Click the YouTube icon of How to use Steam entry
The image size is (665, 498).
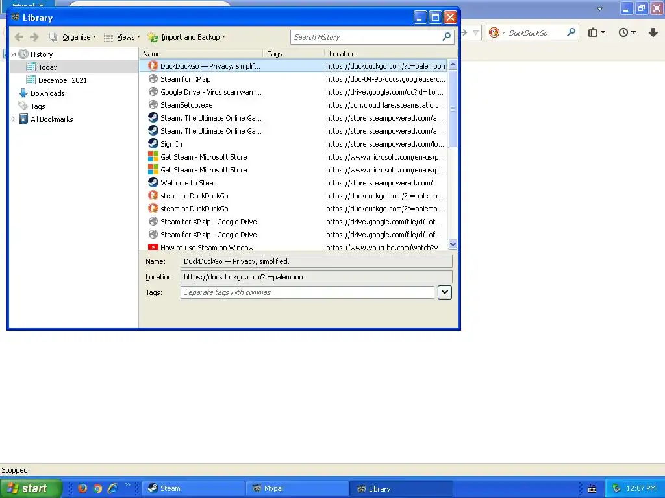point(153,246)
